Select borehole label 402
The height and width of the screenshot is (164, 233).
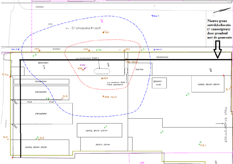pyautogui.click(x=86, y=49)
